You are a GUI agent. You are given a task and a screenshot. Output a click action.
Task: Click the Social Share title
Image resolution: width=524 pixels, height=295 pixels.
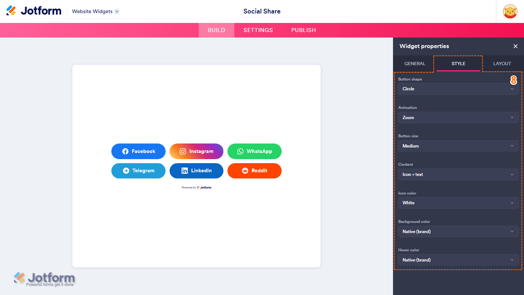(x=262, y=11)
